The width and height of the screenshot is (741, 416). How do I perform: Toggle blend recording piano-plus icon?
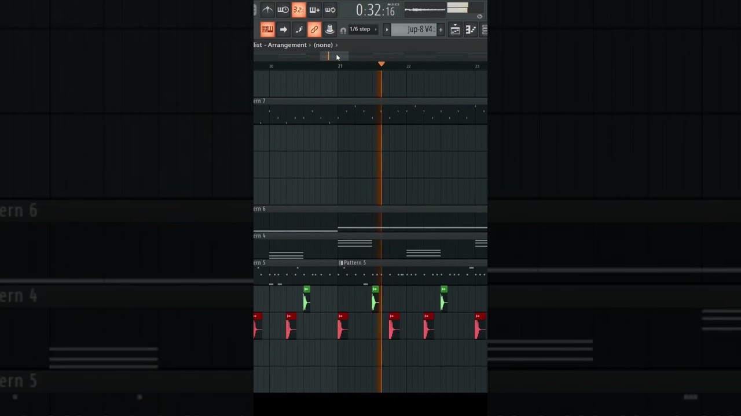(314, 10)
